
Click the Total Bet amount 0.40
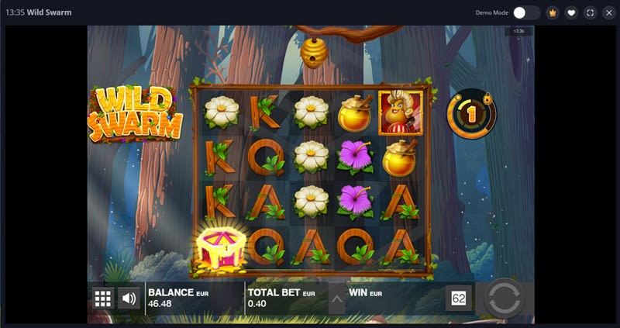click(x=257, y=304)
